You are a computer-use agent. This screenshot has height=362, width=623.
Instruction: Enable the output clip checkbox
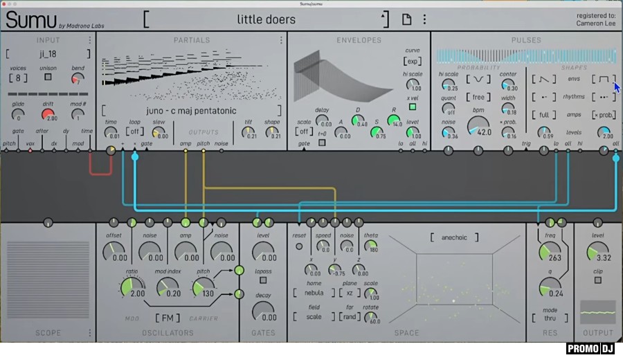click(x=597, y=280)
